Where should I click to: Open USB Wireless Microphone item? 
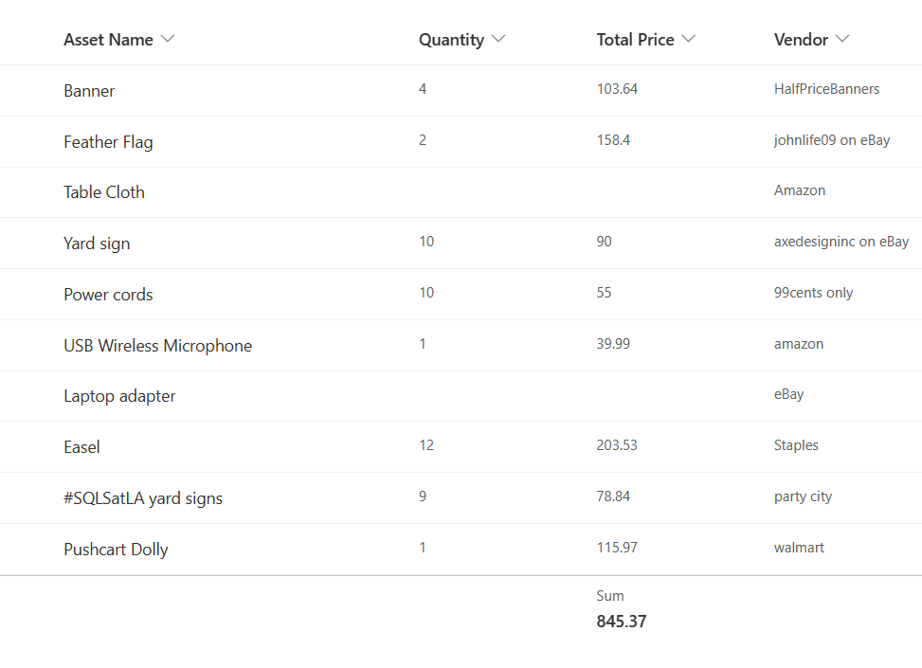157,346
